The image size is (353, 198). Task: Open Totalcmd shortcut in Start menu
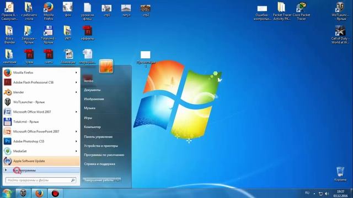[x=41, y=122]
